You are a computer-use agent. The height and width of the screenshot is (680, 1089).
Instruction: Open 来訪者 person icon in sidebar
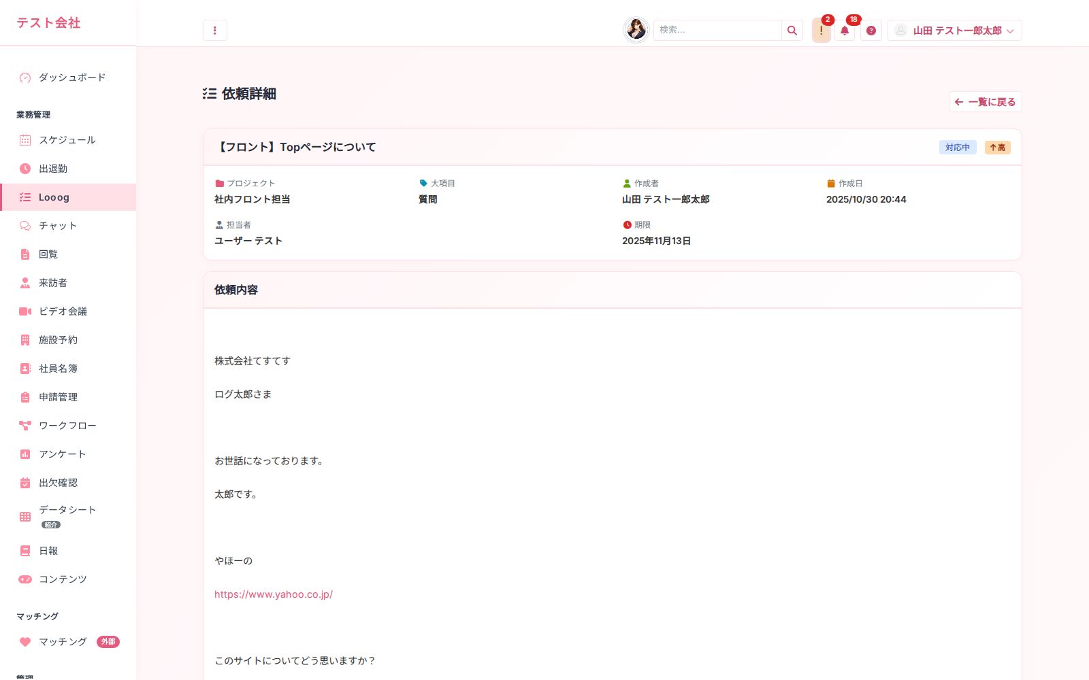click(x=25, y=283)
